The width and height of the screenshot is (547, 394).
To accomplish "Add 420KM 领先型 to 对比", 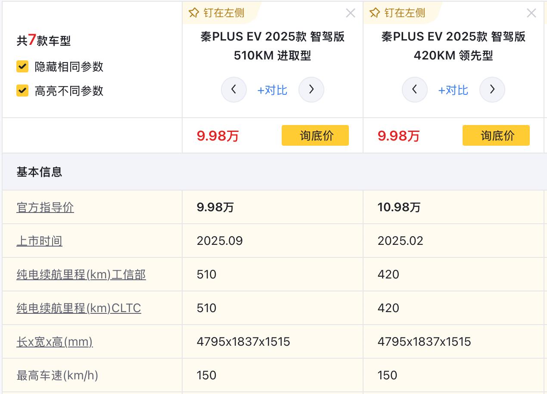I will pyautogui.click(x=453, y=90).
